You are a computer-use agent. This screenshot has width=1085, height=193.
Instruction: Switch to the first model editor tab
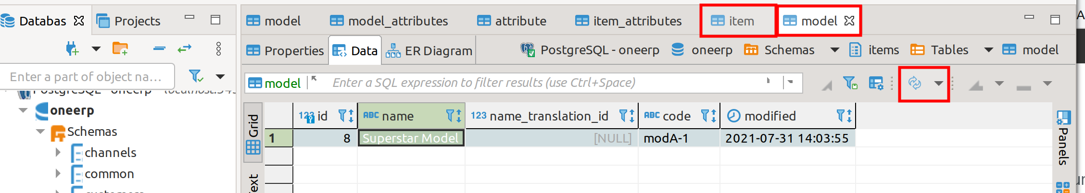(273, 21)
